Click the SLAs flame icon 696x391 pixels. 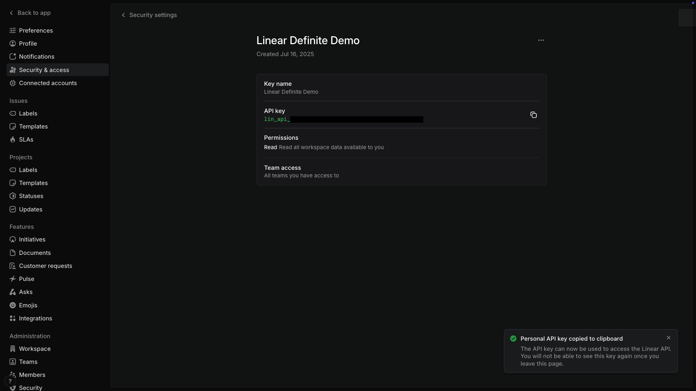pos(13,139)
